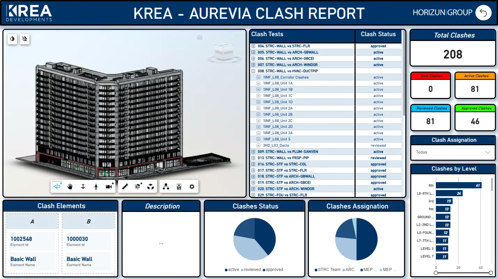
Task: Select the Measure ruler tool
Action: [x=125, y=187]
